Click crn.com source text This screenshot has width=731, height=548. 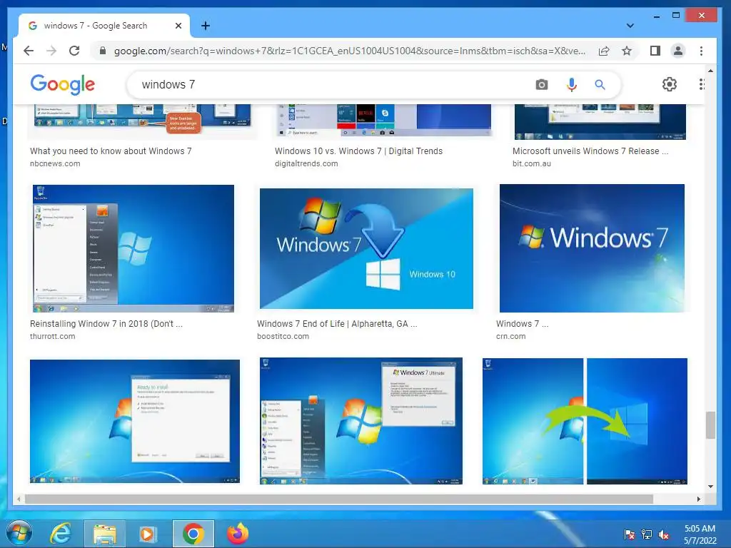[510, 336]
